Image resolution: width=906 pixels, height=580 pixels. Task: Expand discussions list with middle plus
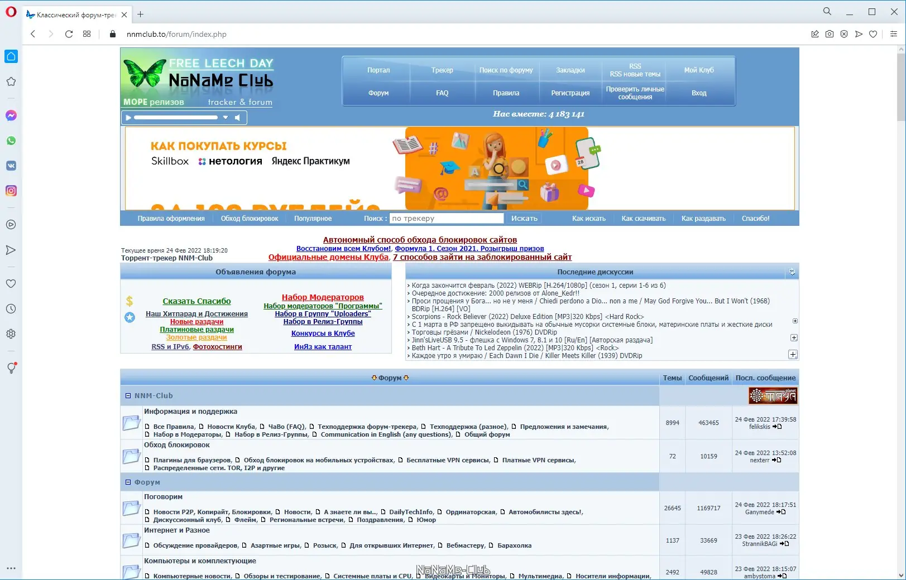[x=794, y=338]
